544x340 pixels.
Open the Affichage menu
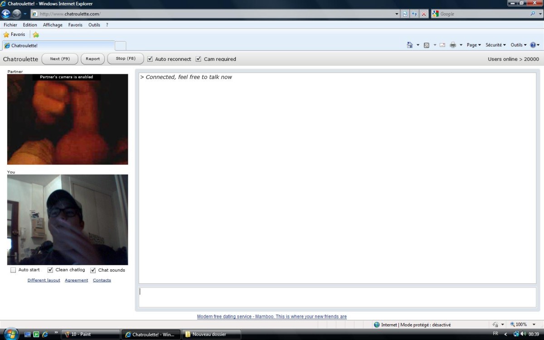click(x=53, y=25)
